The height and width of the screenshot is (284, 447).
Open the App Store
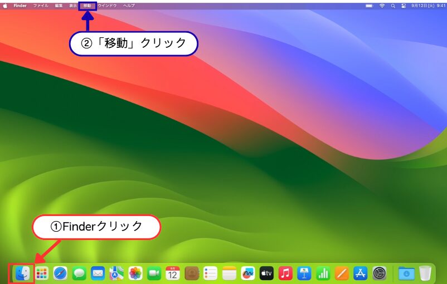[361, 273]
